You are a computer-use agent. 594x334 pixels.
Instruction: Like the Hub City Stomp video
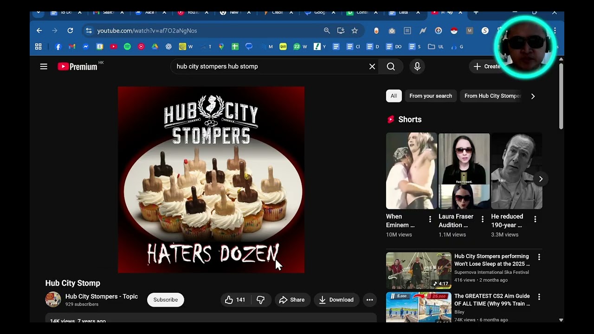(235, 300)
